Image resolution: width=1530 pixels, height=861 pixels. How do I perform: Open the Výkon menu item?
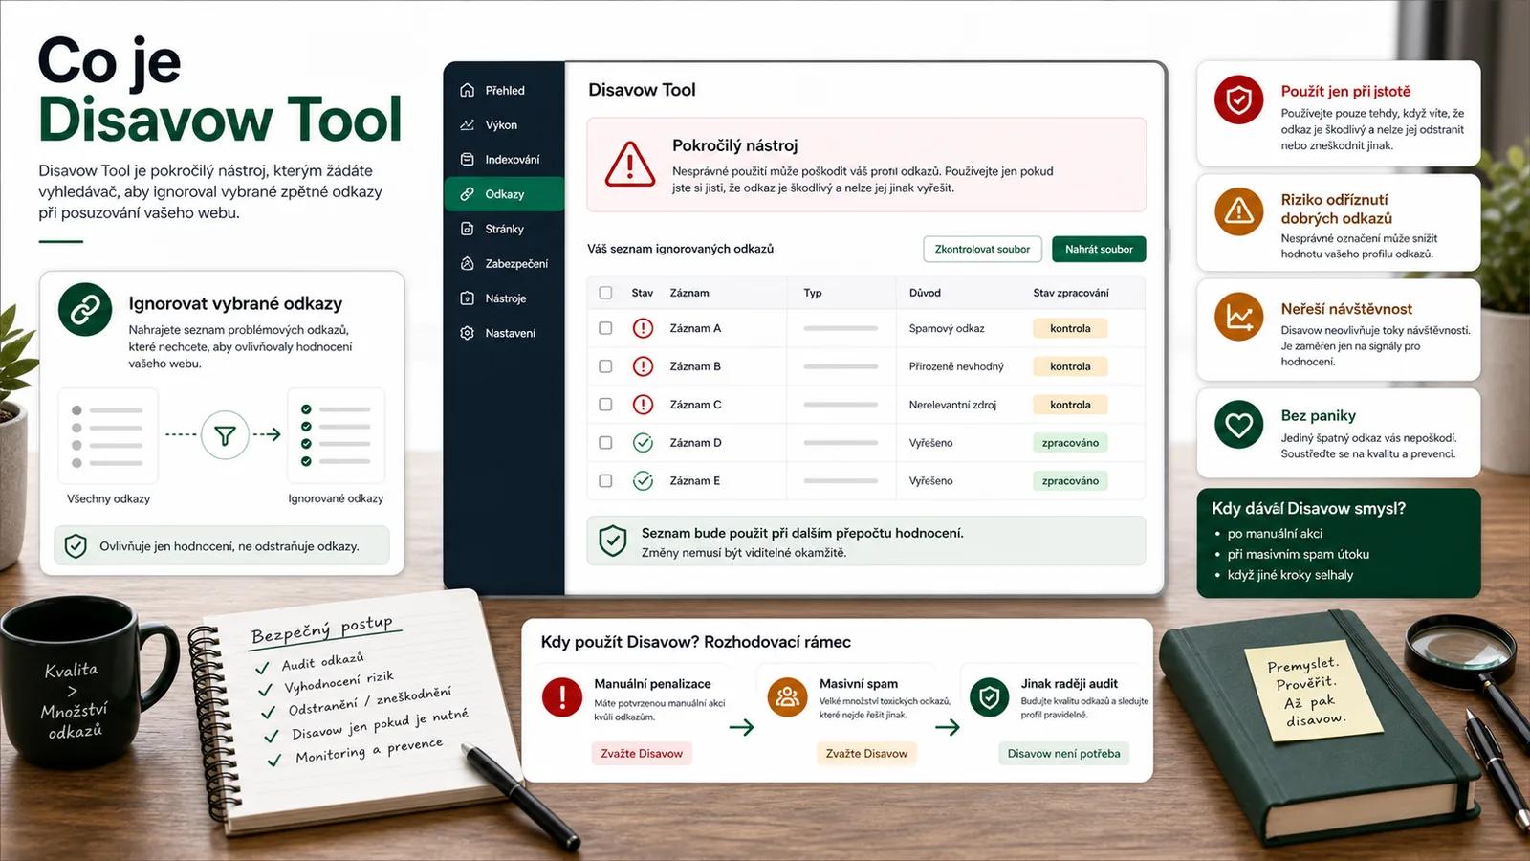click(x=504, y=125)
